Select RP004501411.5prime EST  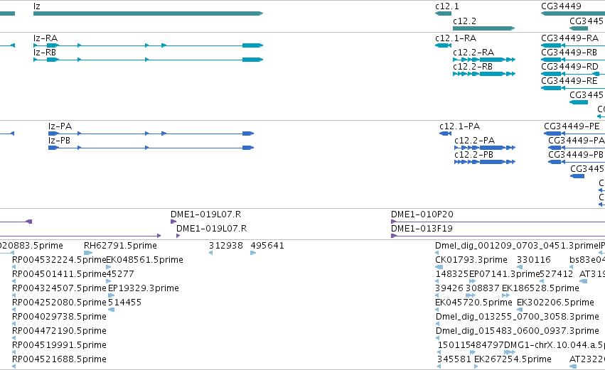[14, 281]
